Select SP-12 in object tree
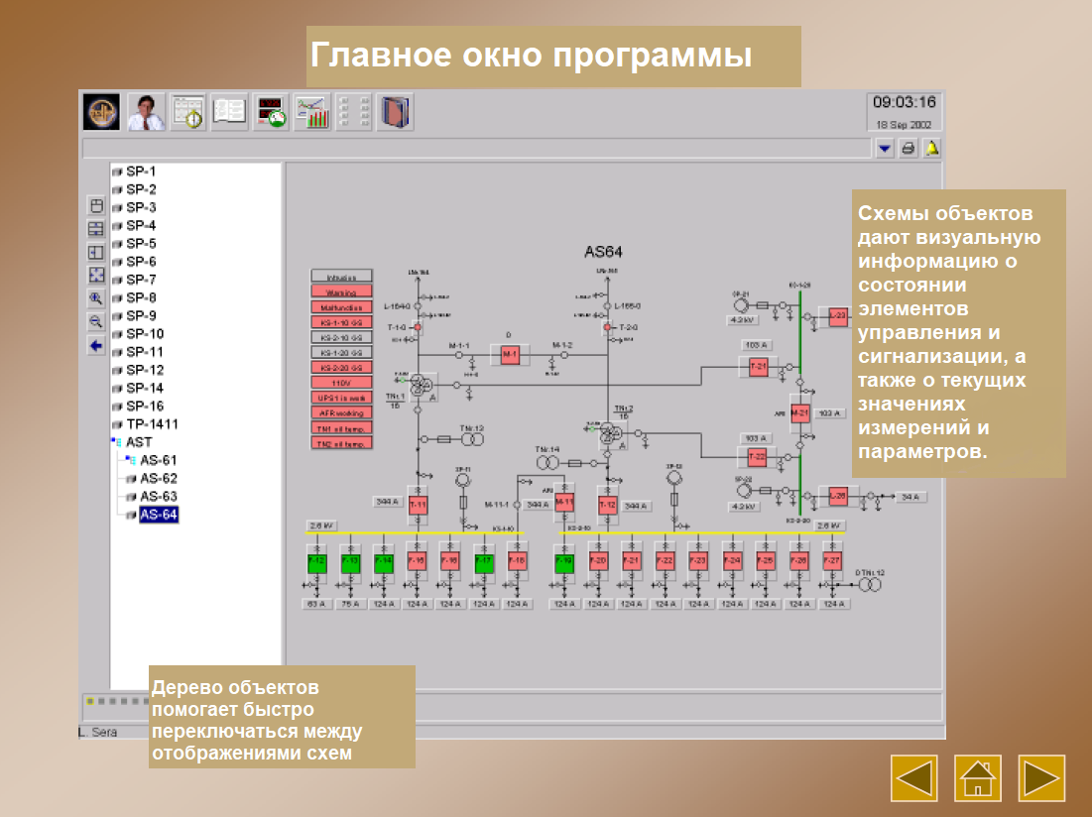The image size is (1092, 817). pyautogui.click(x=145, y=370)
